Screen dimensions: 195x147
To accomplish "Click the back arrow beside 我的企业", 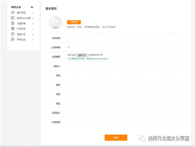I will coord(32,7).
